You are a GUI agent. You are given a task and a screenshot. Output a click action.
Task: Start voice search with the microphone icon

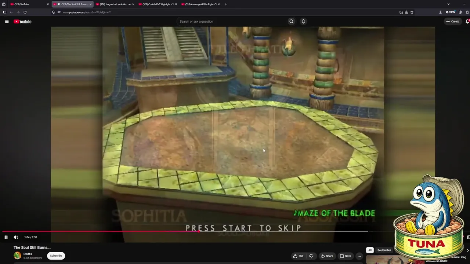coord(303,21)
